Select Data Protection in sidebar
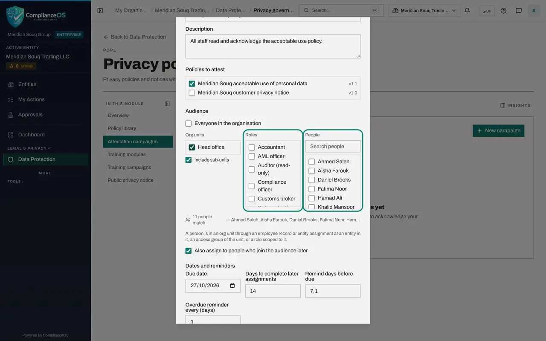This screenshot has width=546, height=341. coord(45,159)
